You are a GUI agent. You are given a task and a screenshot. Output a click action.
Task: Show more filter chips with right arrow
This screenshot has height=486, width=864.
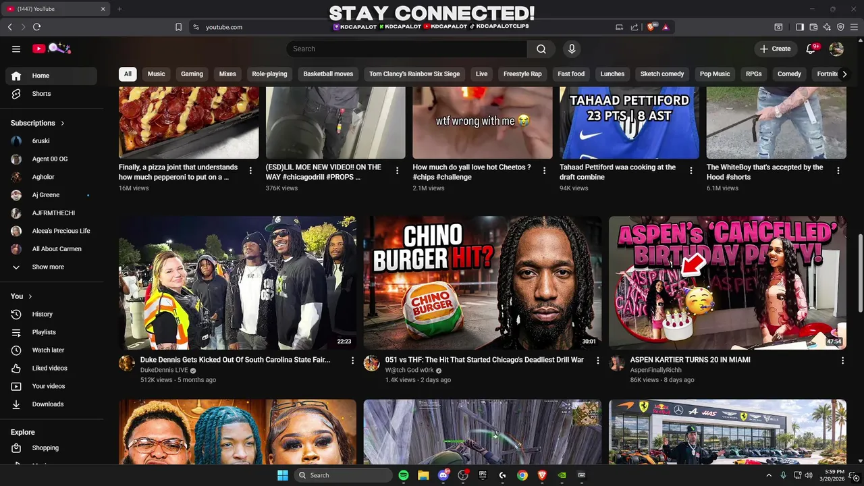[844, 74]
